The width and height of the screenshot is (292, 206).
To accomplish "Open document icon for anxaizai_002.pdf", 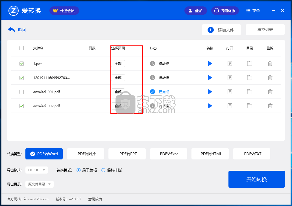I will tap(230, 106).
